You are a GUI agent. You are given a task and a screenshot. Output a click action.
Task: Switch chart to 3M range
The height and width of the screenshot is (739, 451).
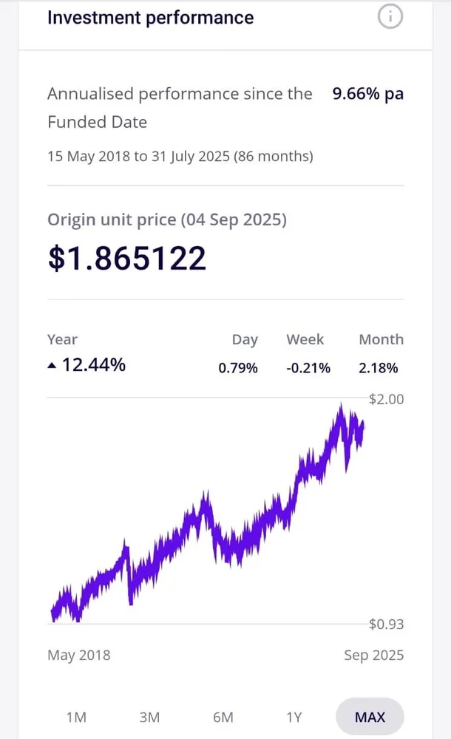point(149,717)
